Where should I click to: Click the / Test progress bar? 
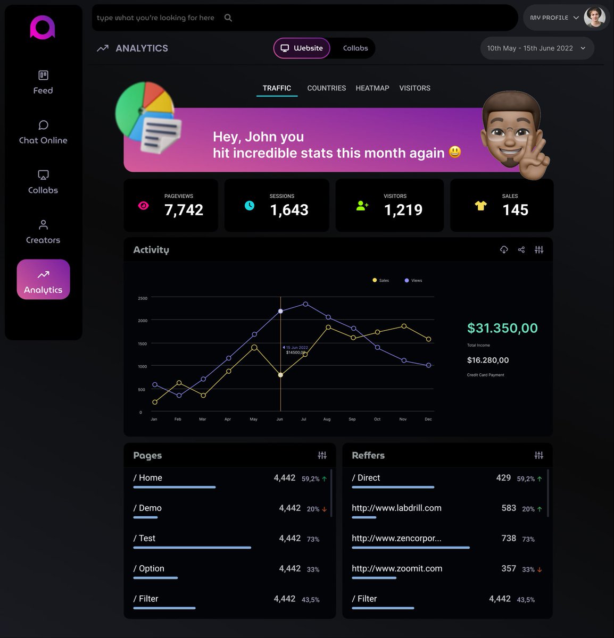click(192, 548)
